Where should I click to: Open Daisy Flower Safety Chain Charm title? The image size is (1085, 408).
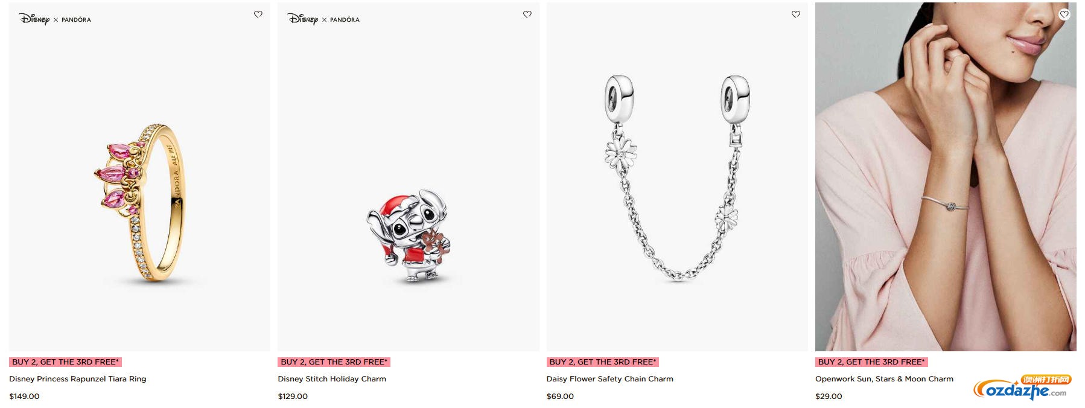coord(610,379)
